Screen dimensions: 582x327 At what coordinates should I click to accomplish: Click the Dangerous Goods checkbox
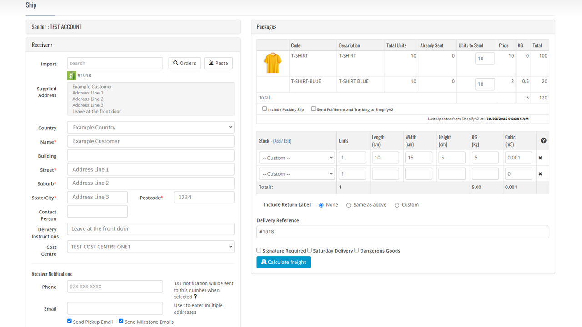356,250
